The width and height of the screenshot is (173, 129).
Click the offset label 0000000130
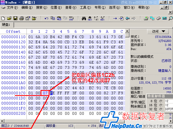pyautogui.click(x=13, y=47)
